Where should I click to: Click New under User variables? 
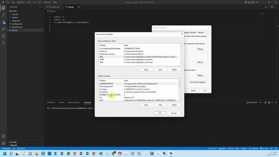tap(147, 70)
